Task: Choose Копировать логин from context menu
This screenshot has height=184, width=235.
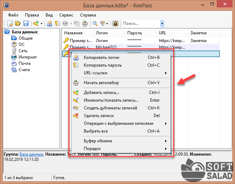Action: click(121, 57)
